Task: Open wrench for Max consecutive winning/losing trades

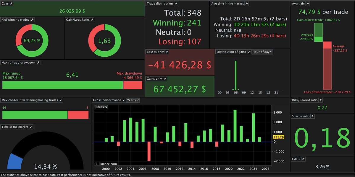Action: [x=61, y=100]
